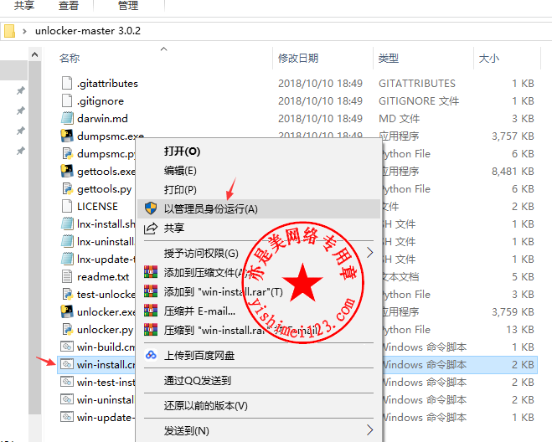Click the win-test-install script icon
This screenshot has height=442, width=552.
[x=67, y=382]
